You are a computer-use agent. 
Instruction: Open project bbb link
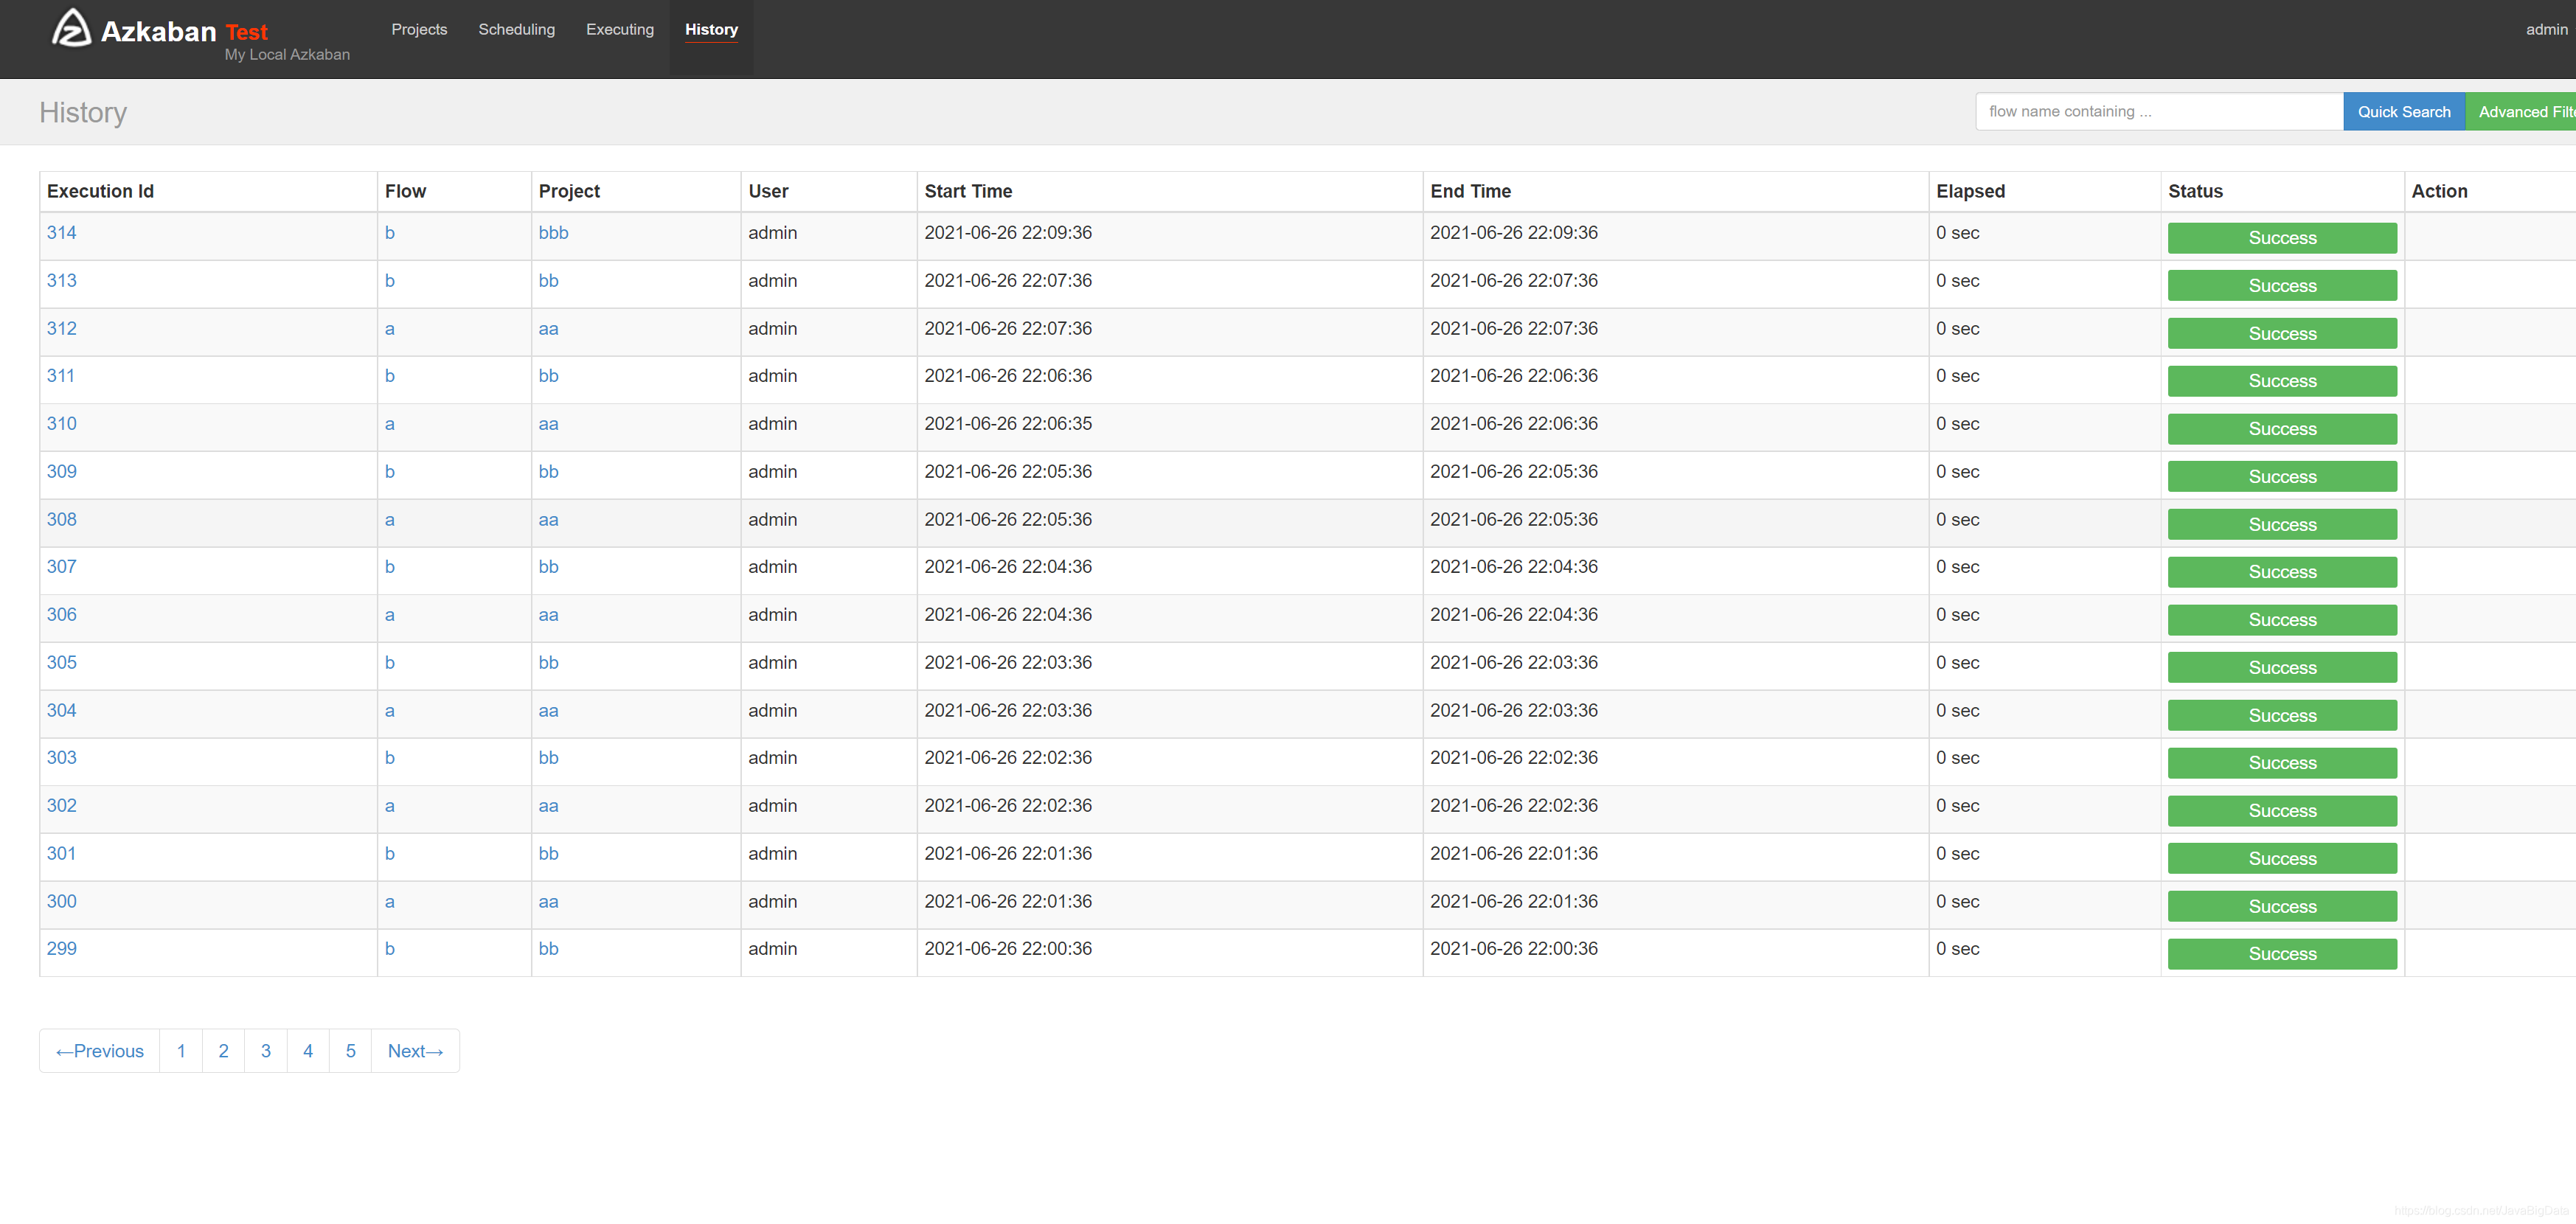553,233
